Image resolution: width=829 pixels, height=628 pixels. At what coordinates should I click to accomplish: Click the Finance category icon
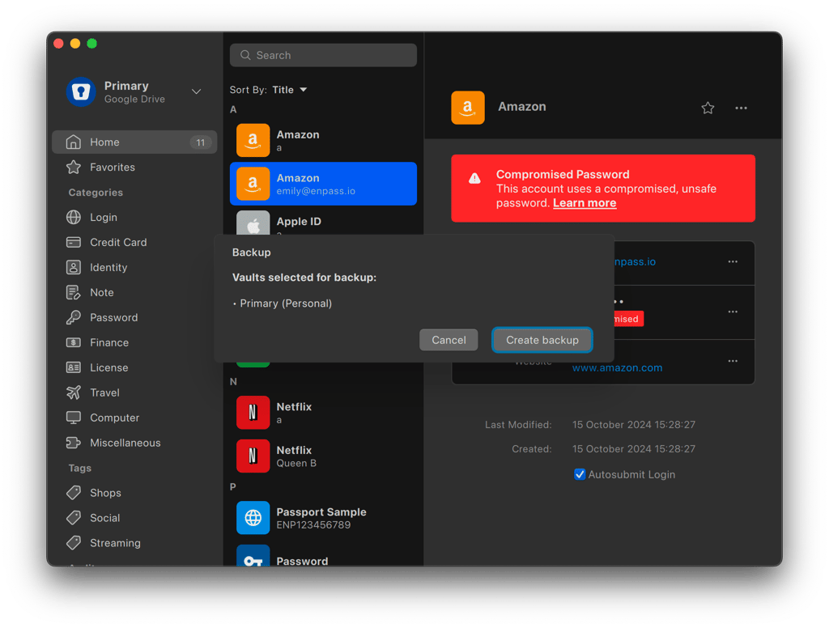[74, 342]
